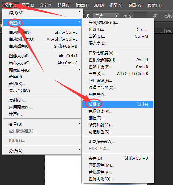Expand the 分析(A) submenu
173x185 pixels.
tap(42, 151)
